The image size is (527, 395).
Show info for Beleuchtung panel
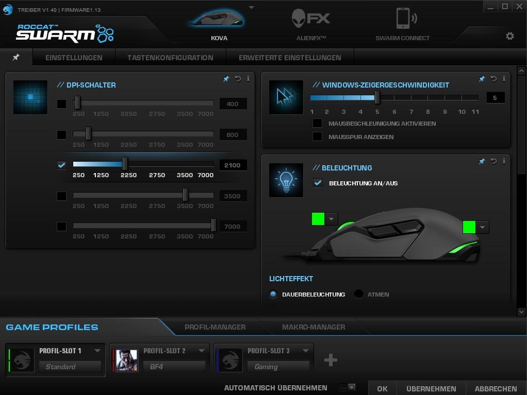(503, 161)
